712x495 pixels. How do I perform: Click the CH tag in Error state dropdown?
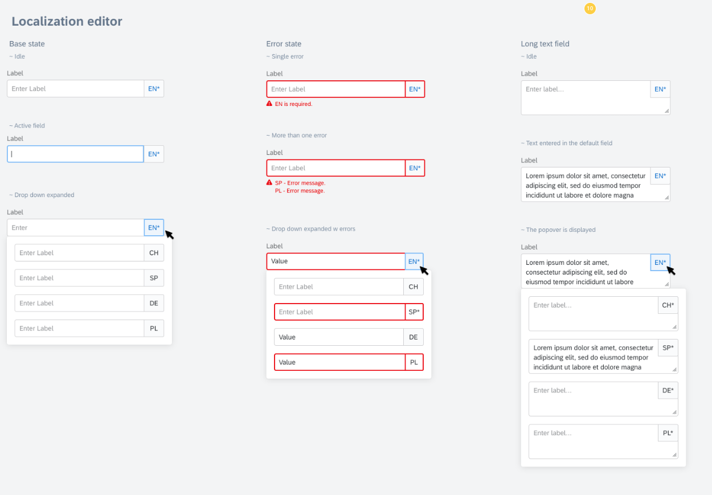[414, 287]
